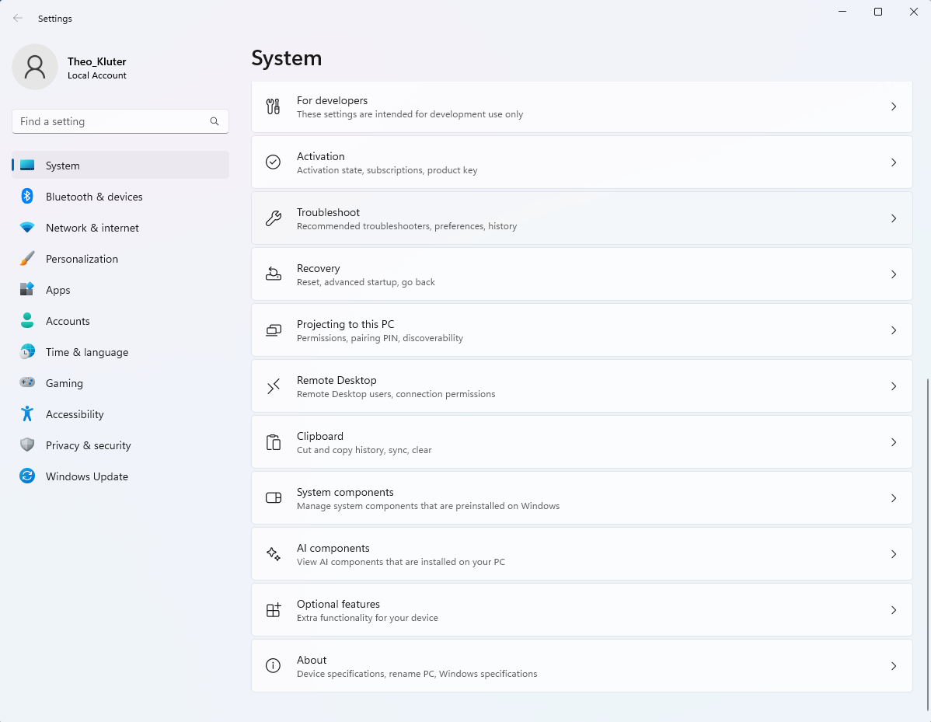Switch to Time & language section
Viewport: 931px width, 722px height.
point(120,352)
